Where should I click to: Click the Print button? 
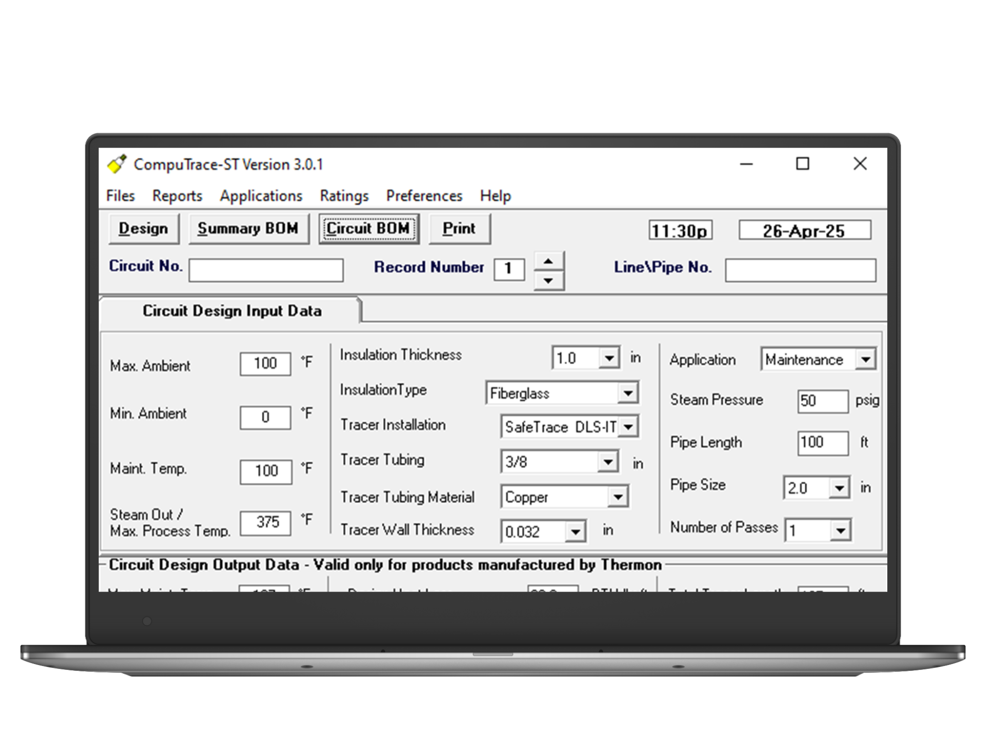459,228
